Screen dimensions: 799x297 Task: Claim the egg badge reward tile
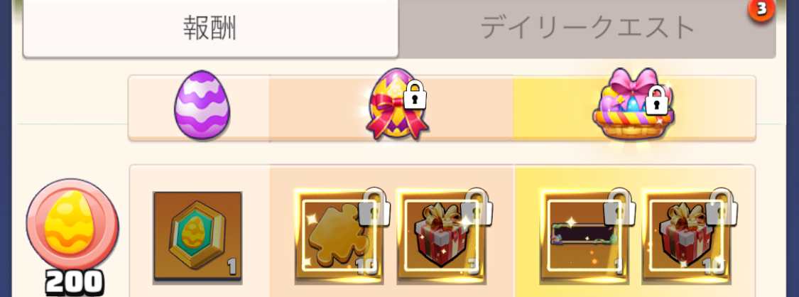point(197,237)
